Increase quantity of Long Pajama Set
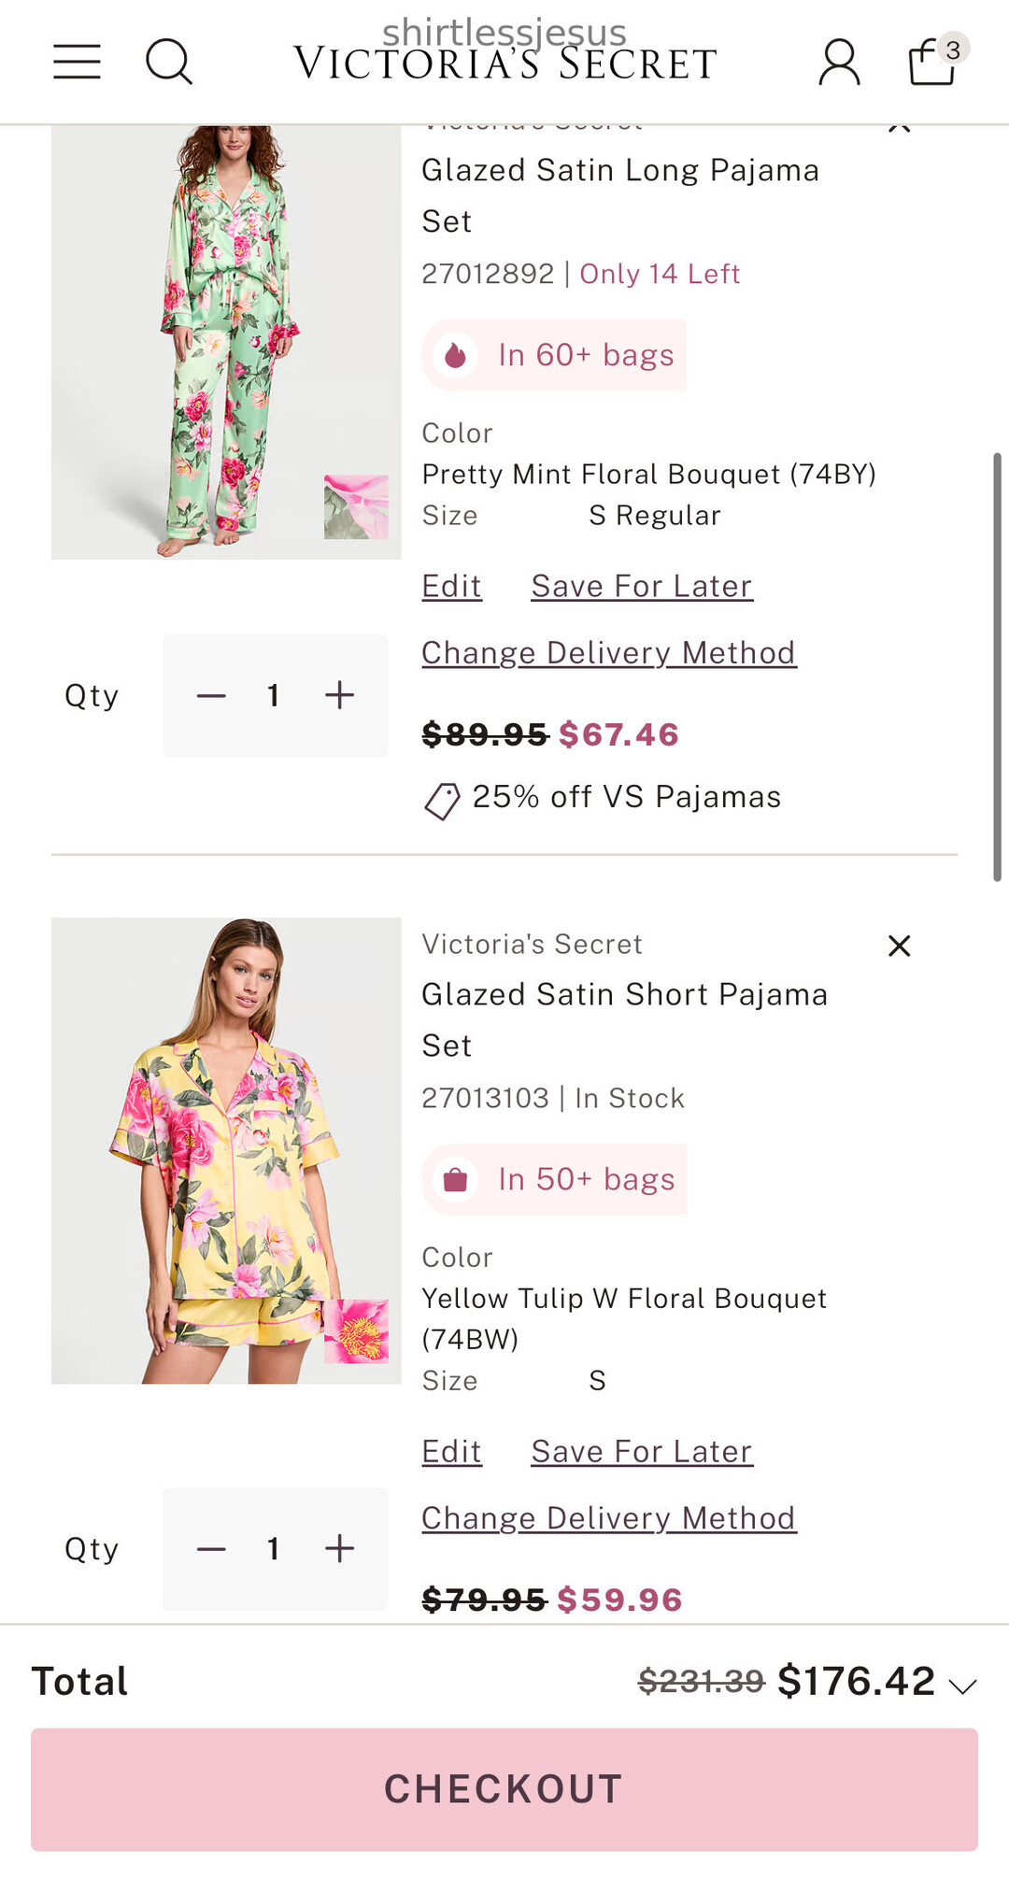This screenshot has height=1878, width=1009. pos(339,696)
